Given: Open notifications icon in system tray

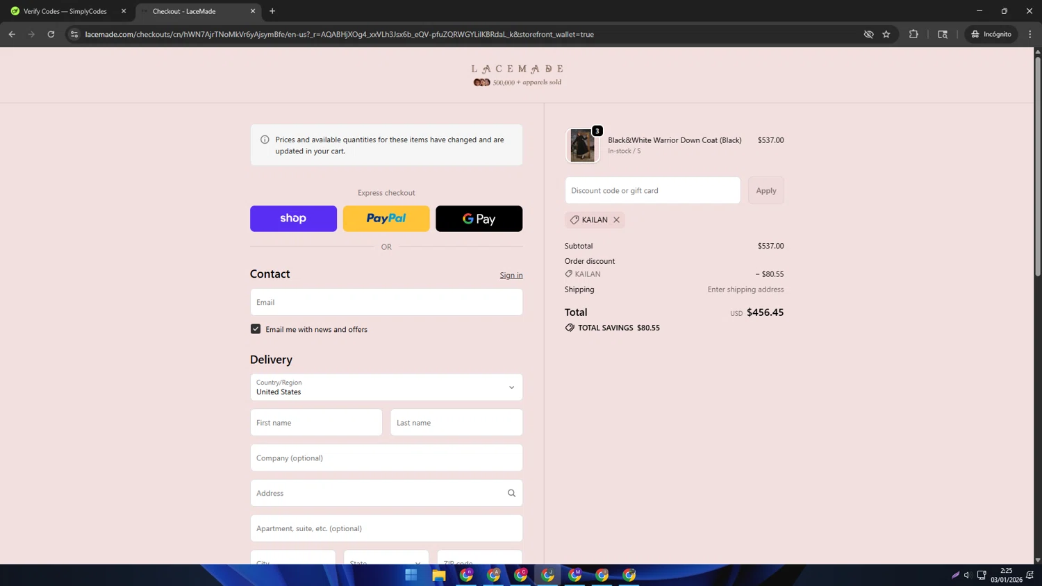Looking at the screenshot, I should click(1029, 575).
